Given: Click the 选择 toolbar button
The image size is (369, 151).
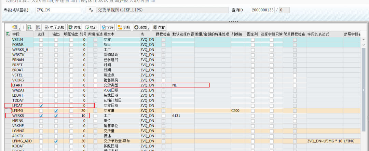Looking at the screenshot, I should pos(74,27).
